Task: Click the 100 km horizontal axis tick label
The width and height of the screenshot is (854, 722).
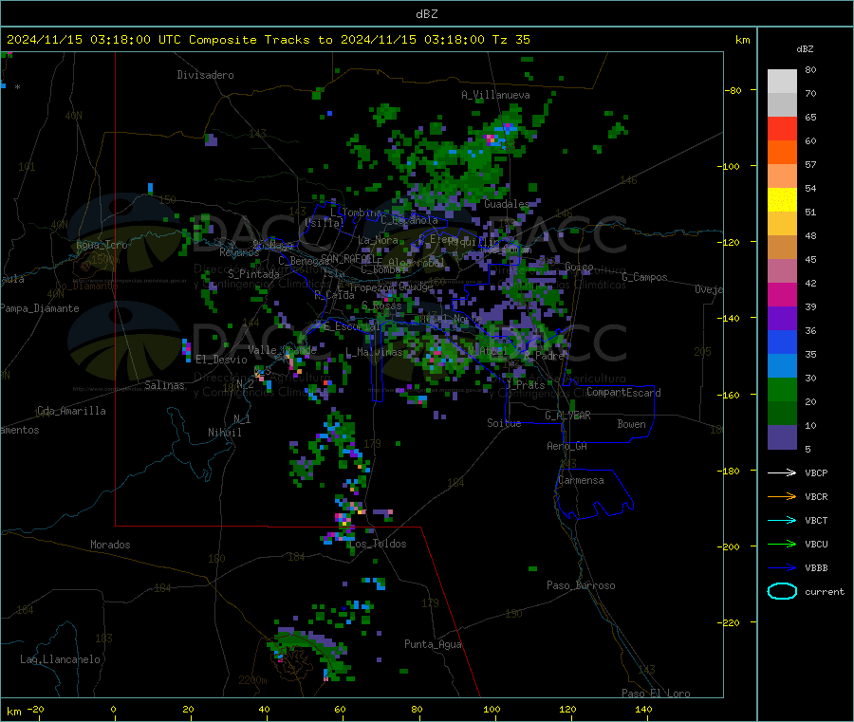Action: point(492,709)
